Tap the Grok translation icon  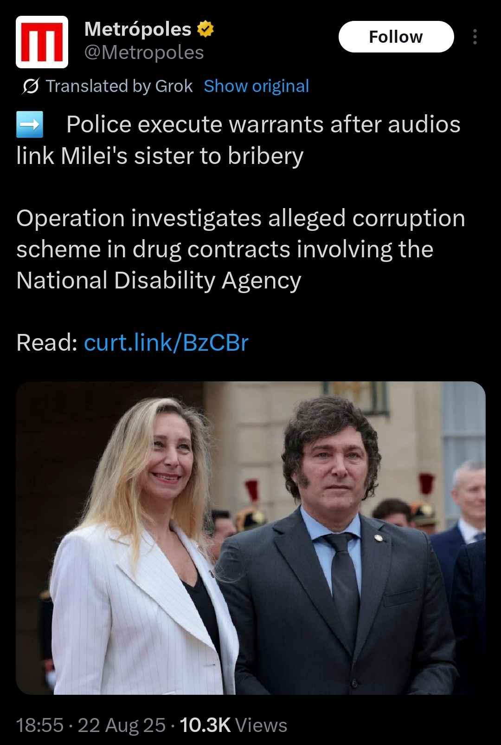pyautogui.click(x=30, y=86)
